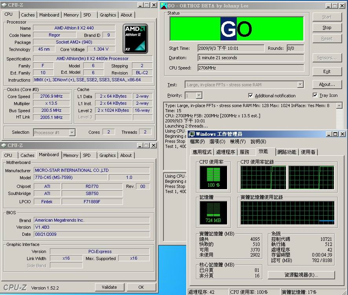Click the first CPU usage history graph
This screenshot has width=348, height=295.
pos(263,178)
